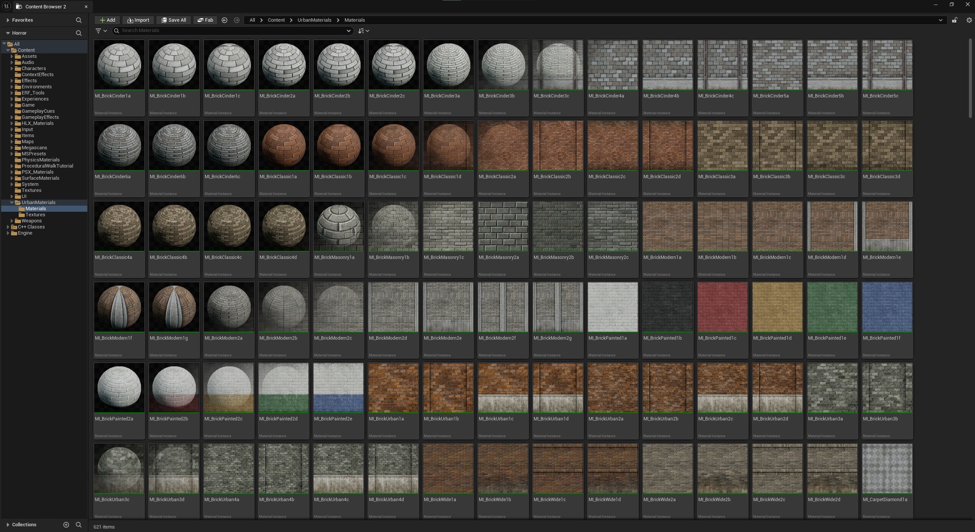The width and height of the screenshot is (975, 532).
Task: Select MI_BrickPainted1a white brick thumbnail
Action: pyautogui.click(x=613, y=307)
